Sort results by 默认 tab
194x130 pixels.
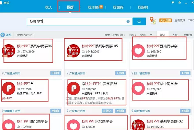coord(162,35)
